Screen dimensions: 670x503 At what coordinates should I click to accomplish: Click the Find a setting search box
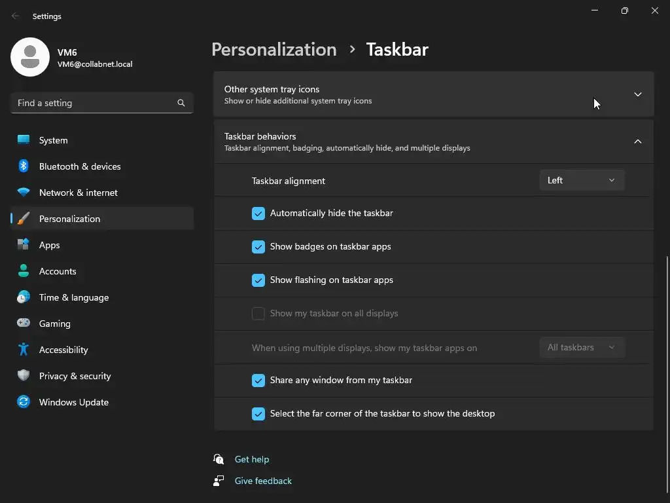[x=95, y=103]
